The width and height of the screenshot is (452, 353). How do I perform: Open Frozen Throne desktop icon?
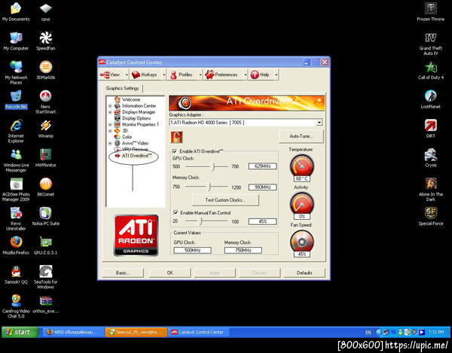431,12
